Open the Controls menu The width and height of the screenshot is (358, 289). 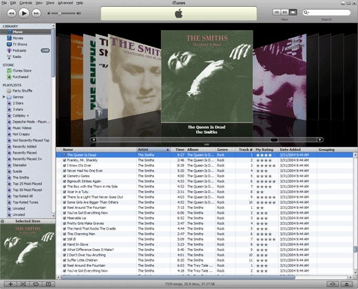click(25, 3)
